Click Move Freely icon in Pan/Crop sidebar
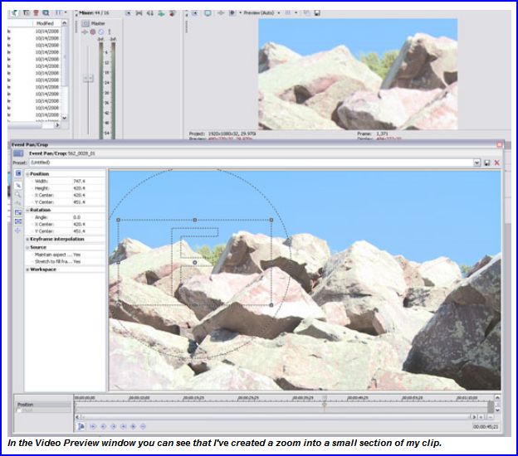 (18, 230)
